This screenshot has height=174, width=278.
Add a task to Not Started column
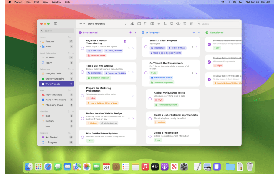130,33
